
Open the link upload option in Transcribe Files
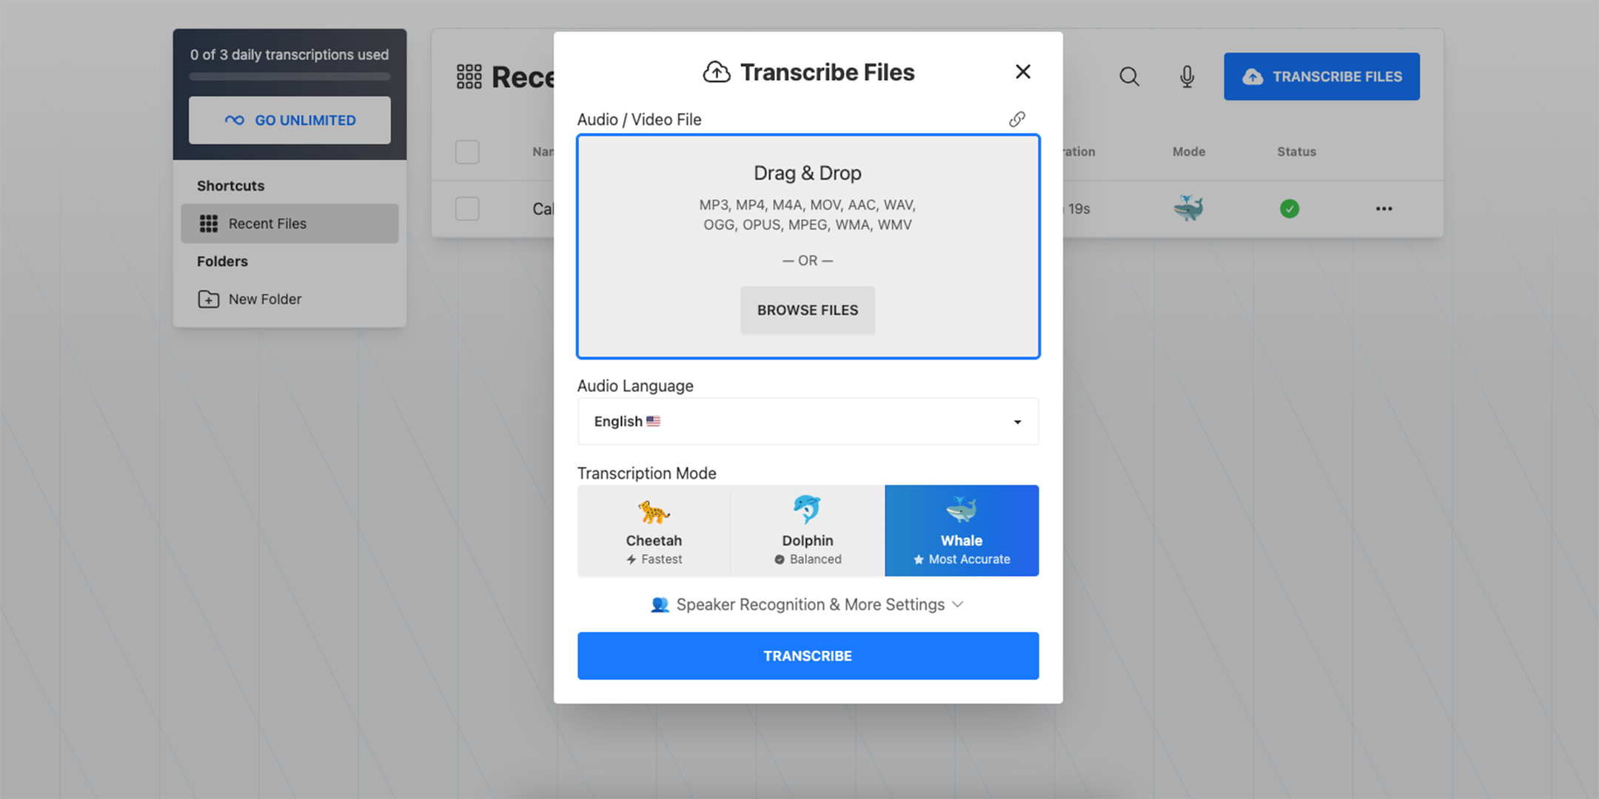1016,119
